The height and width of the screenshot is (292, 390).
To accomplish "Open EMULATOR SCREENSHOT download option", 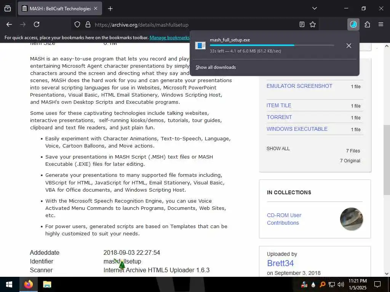I will (x=299, y=86).
